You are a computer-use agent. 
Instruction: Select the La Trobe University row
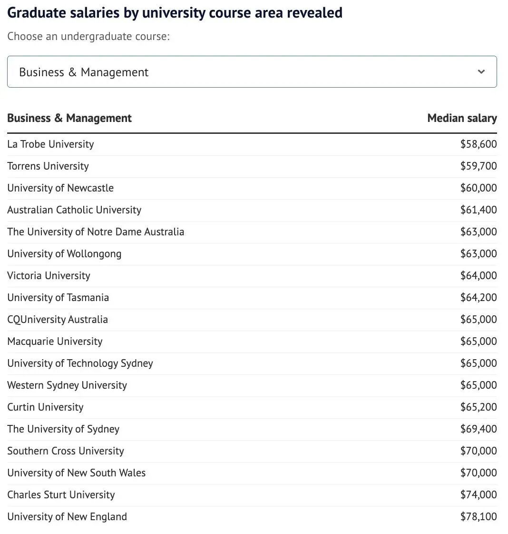[51, 144]
